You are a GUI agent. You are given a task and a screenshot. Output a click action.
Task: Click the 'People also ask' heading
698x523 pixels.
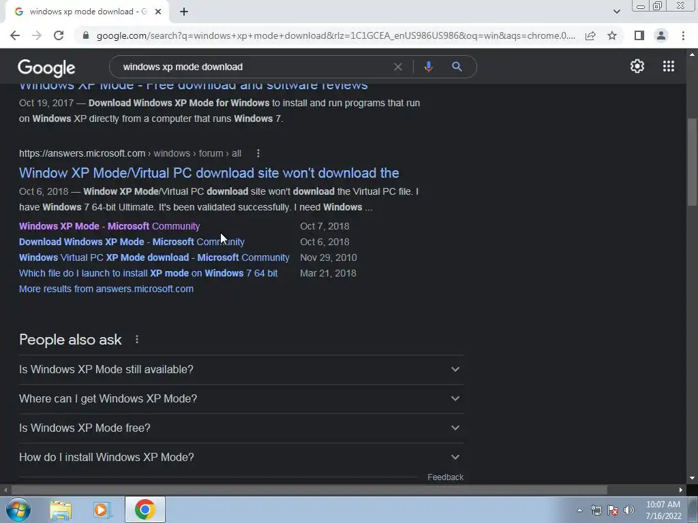[70, 340]
